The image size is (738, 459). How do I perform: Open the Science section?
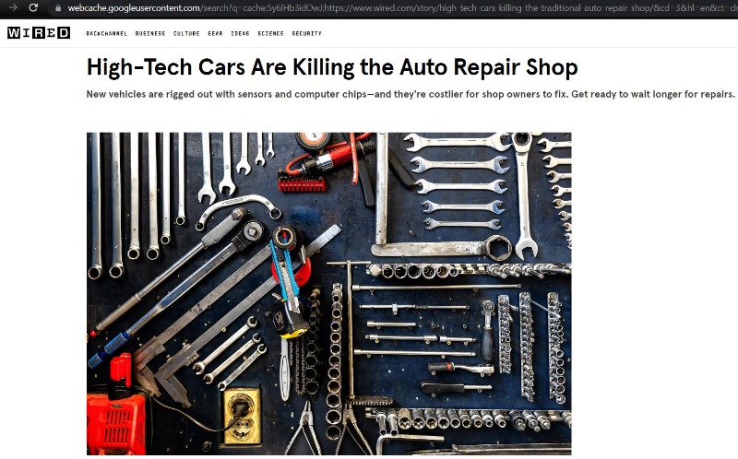coord(270,33)
